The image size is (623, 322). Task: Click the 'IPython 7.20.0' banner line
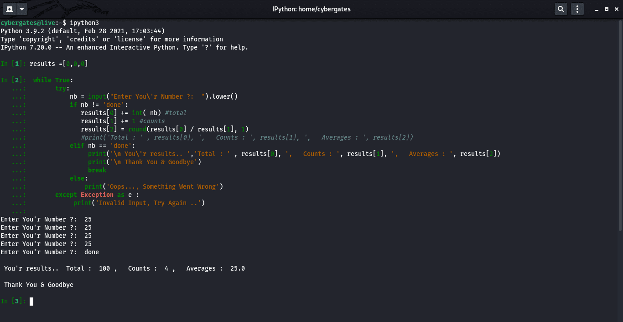[x=124, y=47]
